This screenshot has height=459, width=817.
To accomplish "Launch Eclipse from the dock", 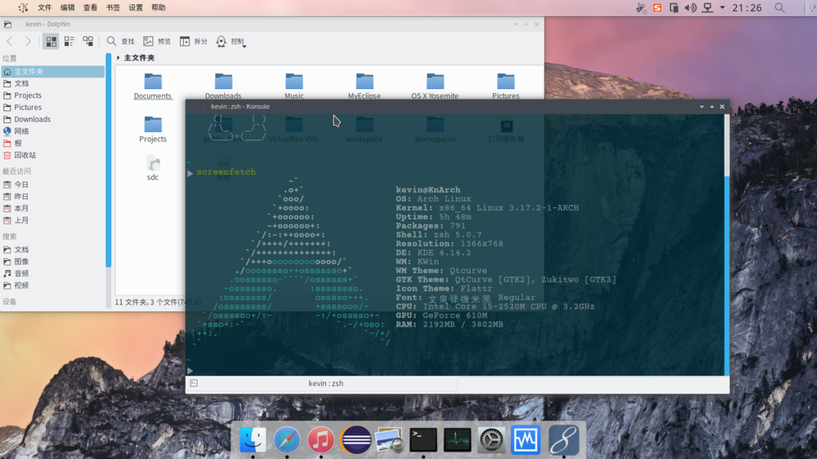I will pos(355,439).
